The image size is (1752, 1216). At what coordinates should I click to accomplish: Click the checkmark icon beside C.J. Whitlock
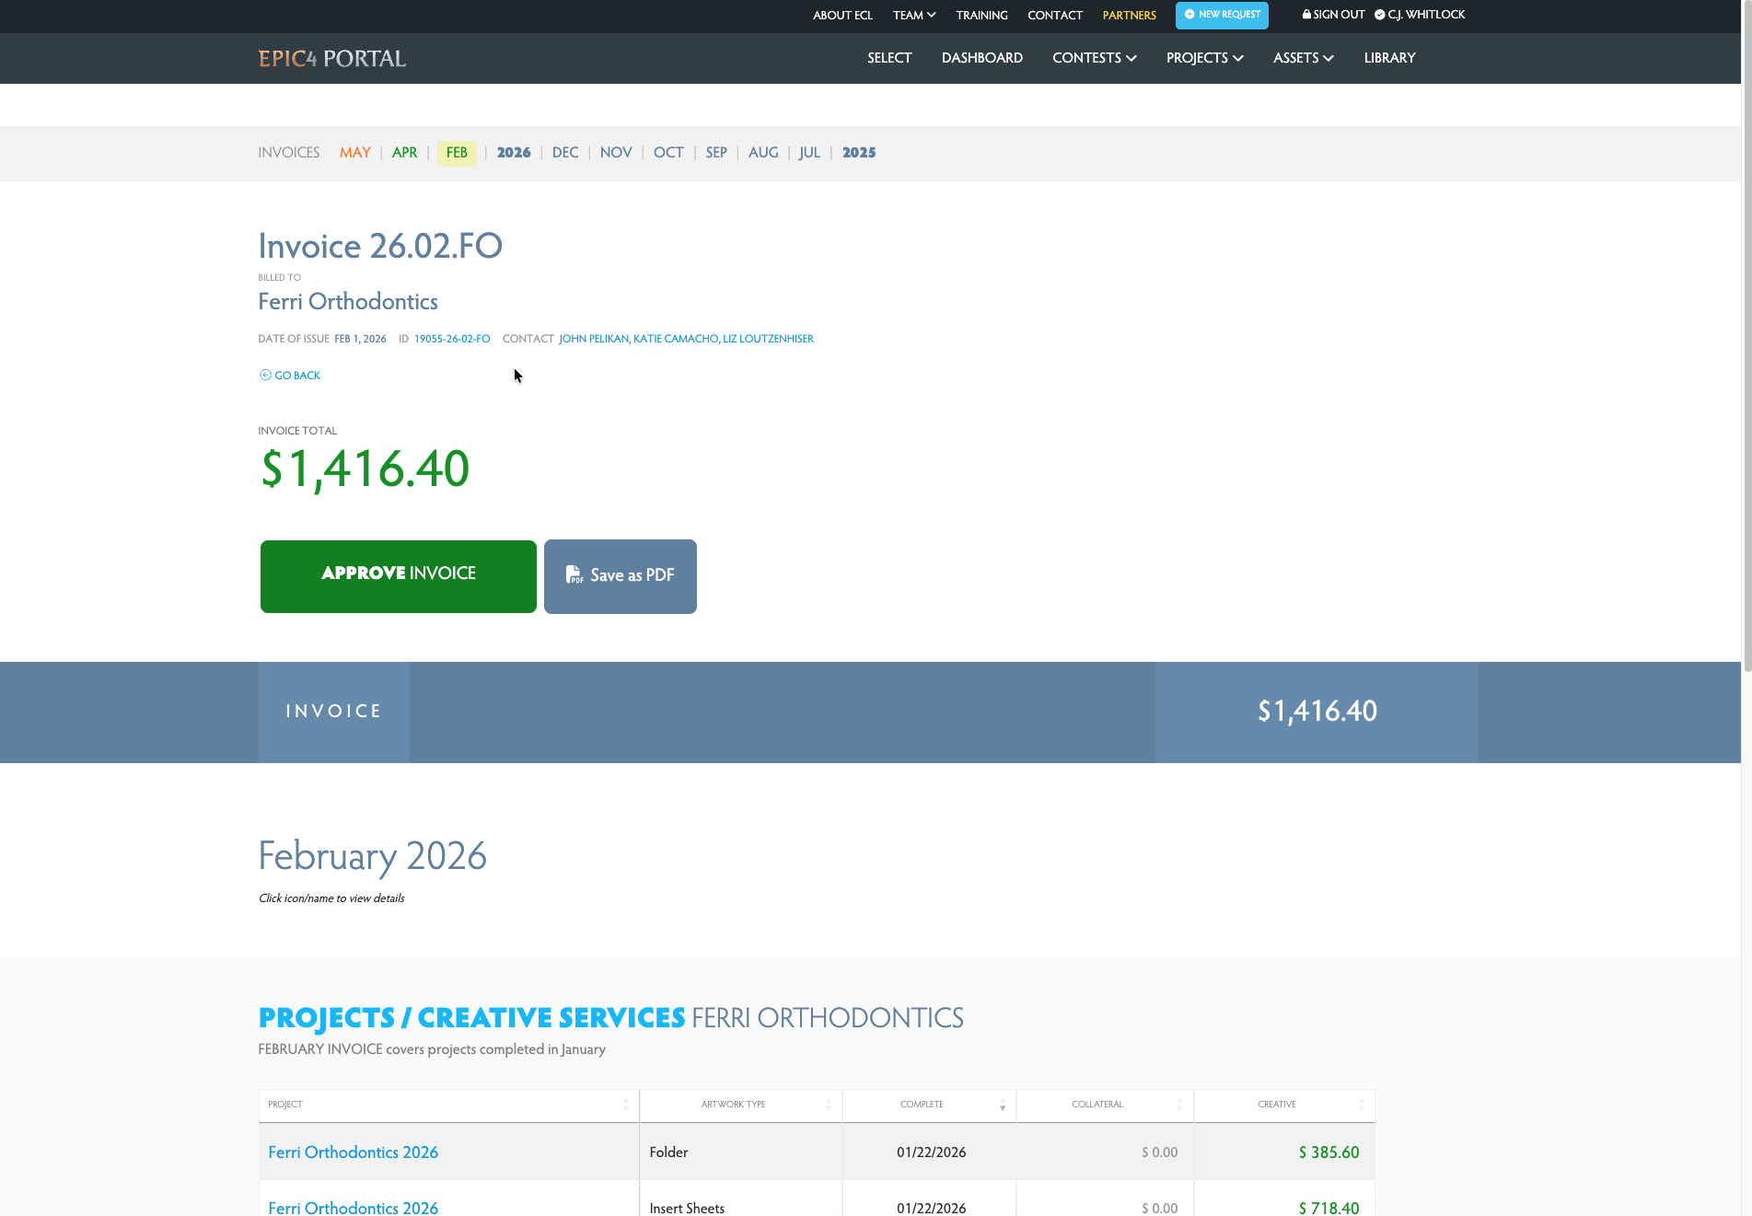pyautogui.click(x=1380, y=15)
